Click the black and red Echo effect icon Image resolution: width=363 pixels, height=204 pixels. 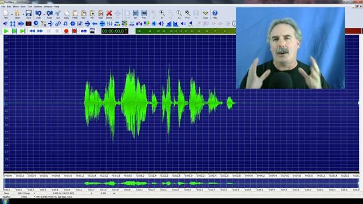coord(28,24)
